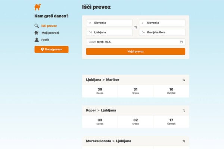Click the orange camel logo
This screenshot has height=149, width=224.
(x=38, y=7)
